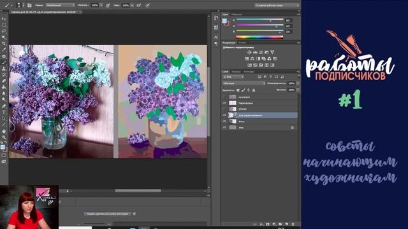Select the Eyedropper tool
Screen dimensions: 408x229
click(4, 50)
